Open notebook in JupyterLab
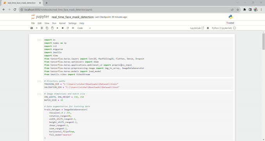 [197, 28]
